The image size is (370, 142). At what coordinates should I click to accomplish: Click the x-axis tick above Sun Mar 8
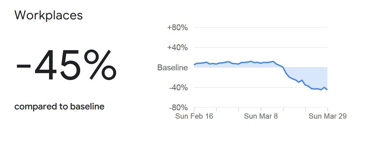261,109
